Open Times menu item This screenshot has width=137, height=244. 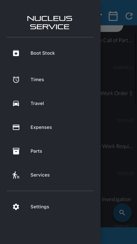coord(50,80)
